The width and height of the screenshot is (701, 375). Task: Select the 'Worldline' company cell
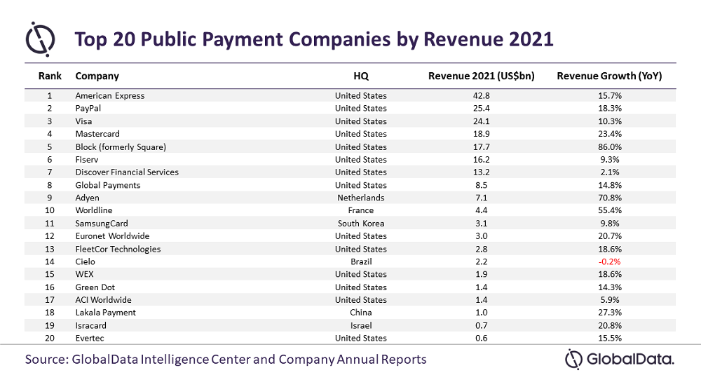click(x=94, y=210)
